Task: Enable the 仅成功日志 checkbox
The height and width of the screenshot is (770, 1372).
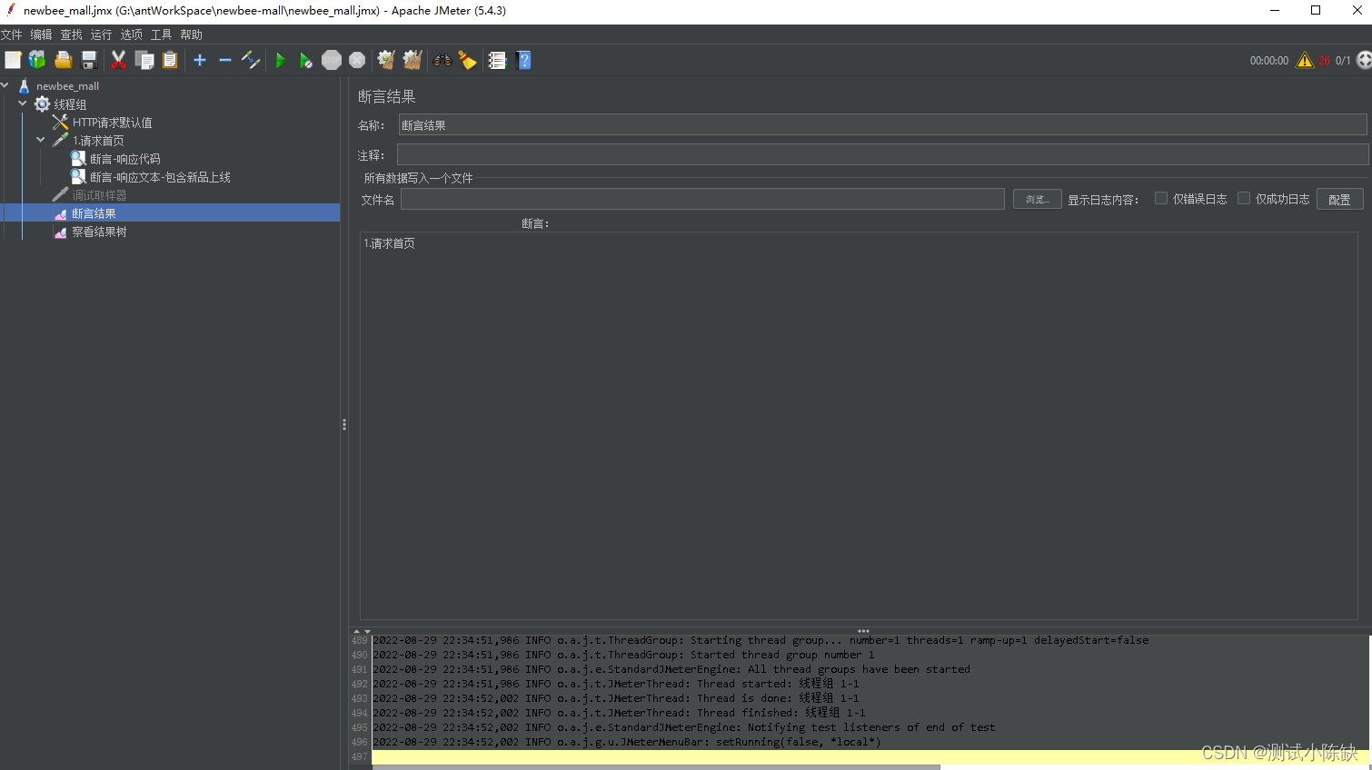Action: pos(1244,198)
